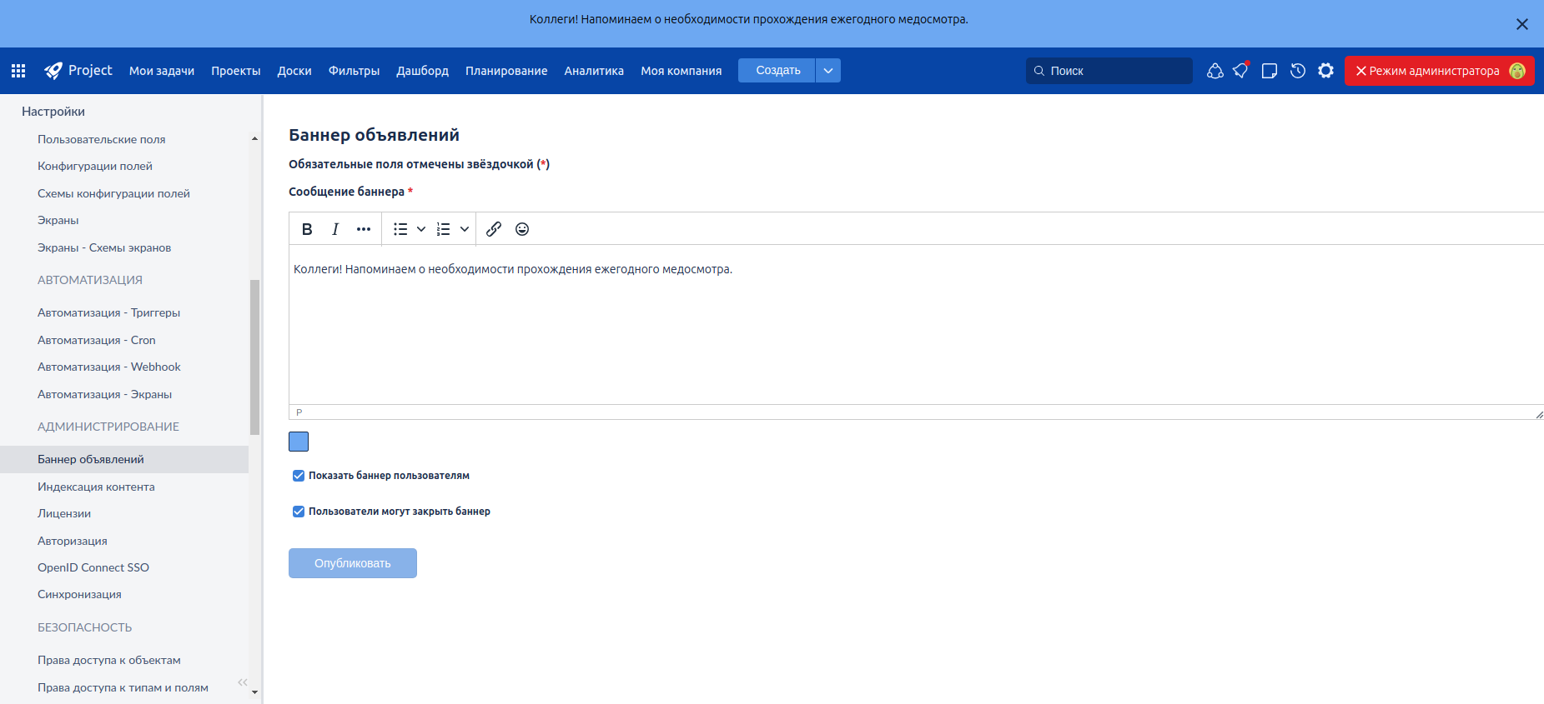Uncheck 'Пользователи могут закрыть баннер' checkbox
1544x704 pixels.
point(299,512)
